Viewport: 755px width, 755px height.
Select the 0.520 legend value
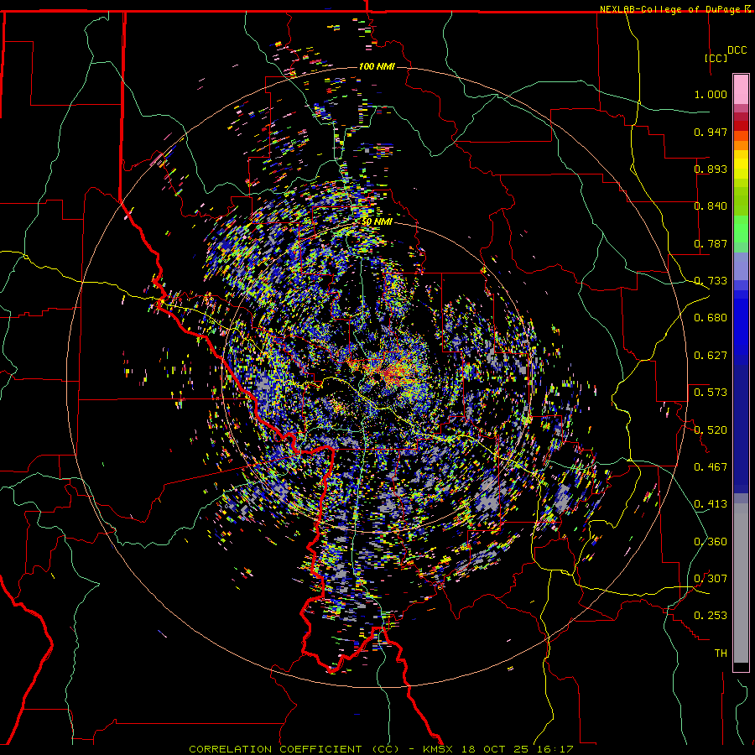711,430
